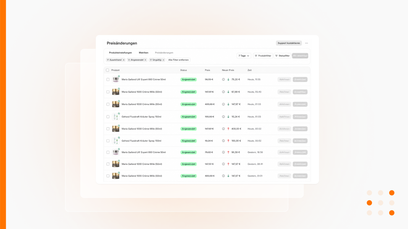
Task: Click the Neuer Preis column header
Action: pos(228,70)
